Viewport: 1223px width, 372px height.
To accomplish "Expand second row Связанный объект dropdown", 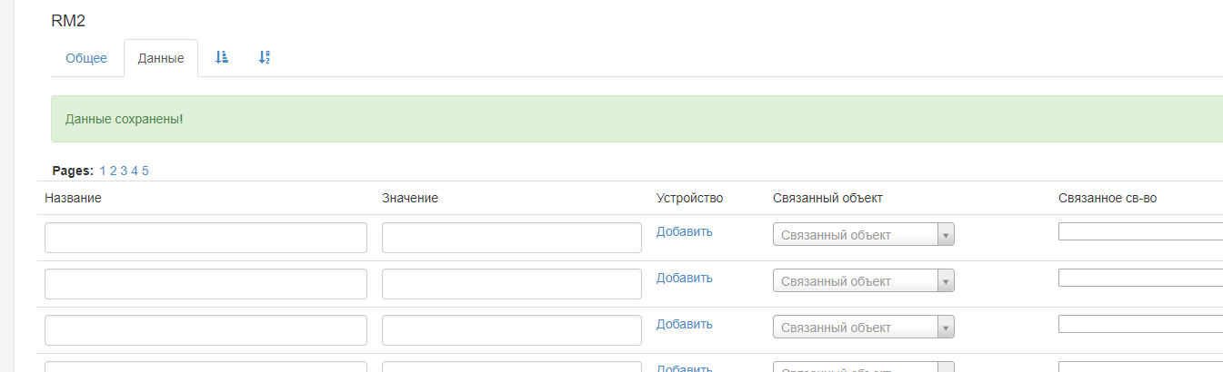I will pyautogui.click(x=863, y=281).
